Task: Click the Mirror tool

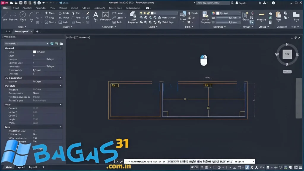Action: click(64, 18)
